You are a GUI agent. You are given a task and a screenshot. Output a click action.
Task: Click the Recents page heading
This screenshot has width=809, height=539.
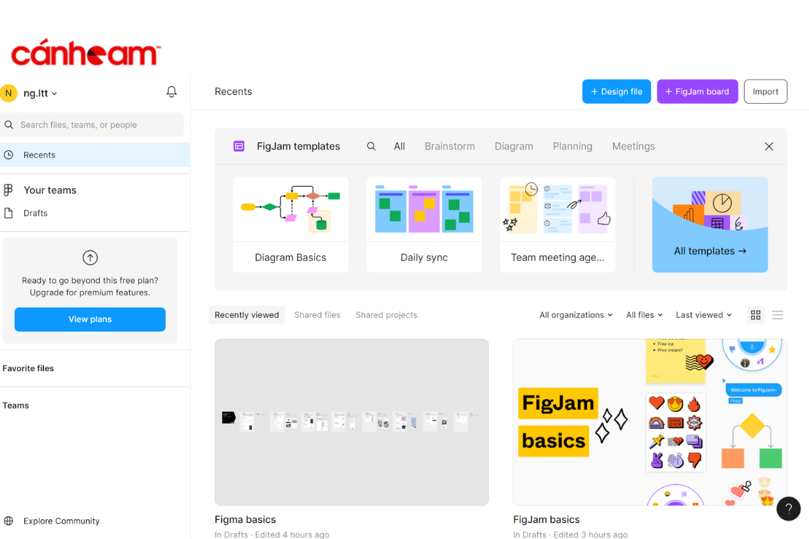click(x=233, y=92)
